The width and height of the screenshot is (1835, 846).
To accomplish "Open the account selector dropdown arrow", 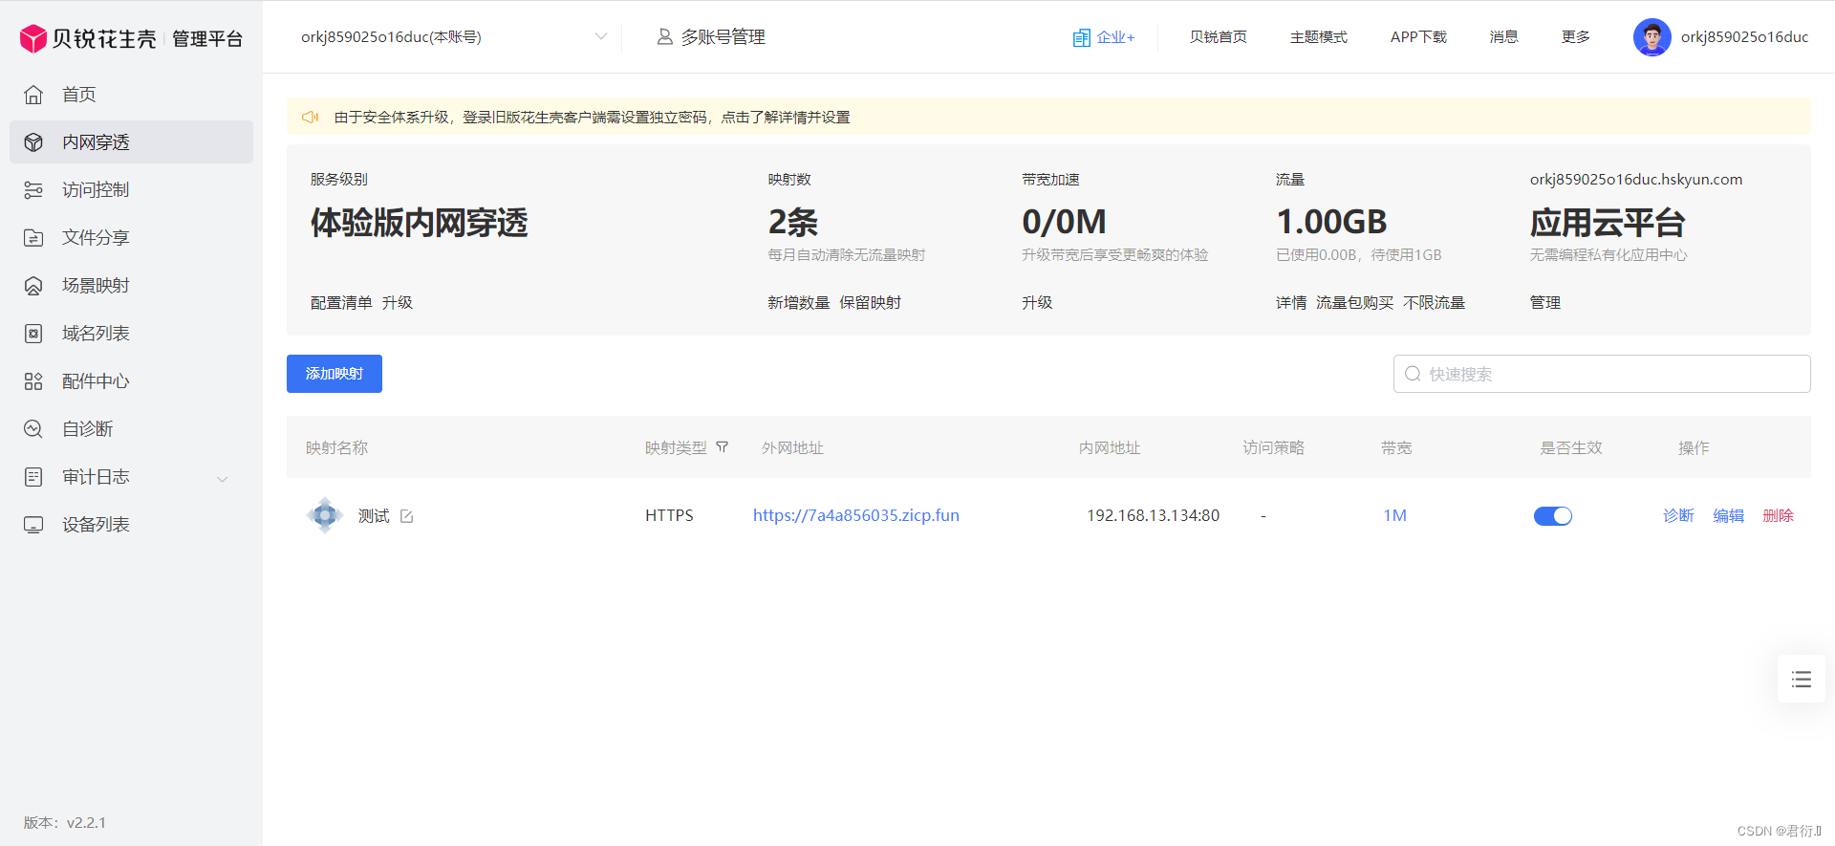I will click(601, 36).
